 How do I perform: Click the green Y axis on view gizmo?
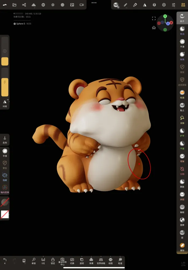point(165,16)
